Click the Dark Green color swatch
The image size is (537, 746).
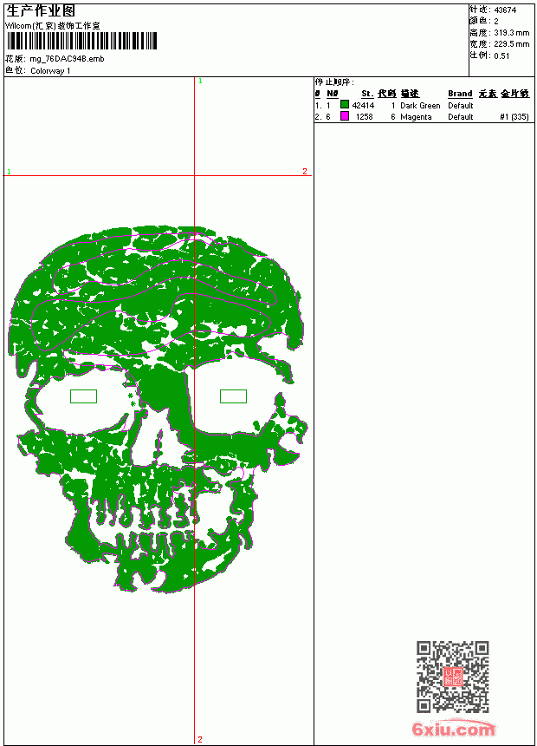click(x=345, y=105)
